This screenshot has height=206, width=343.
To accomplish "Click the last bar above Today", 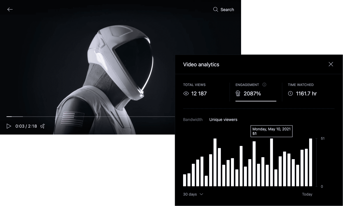I will pyautogui.click(x=311, y=162).
